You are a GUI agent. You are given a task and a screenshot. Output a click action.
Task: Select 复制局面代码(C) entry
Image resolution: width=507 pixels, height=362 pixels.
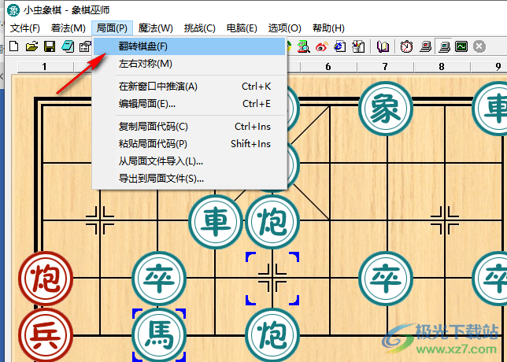(x=190, y=127)
